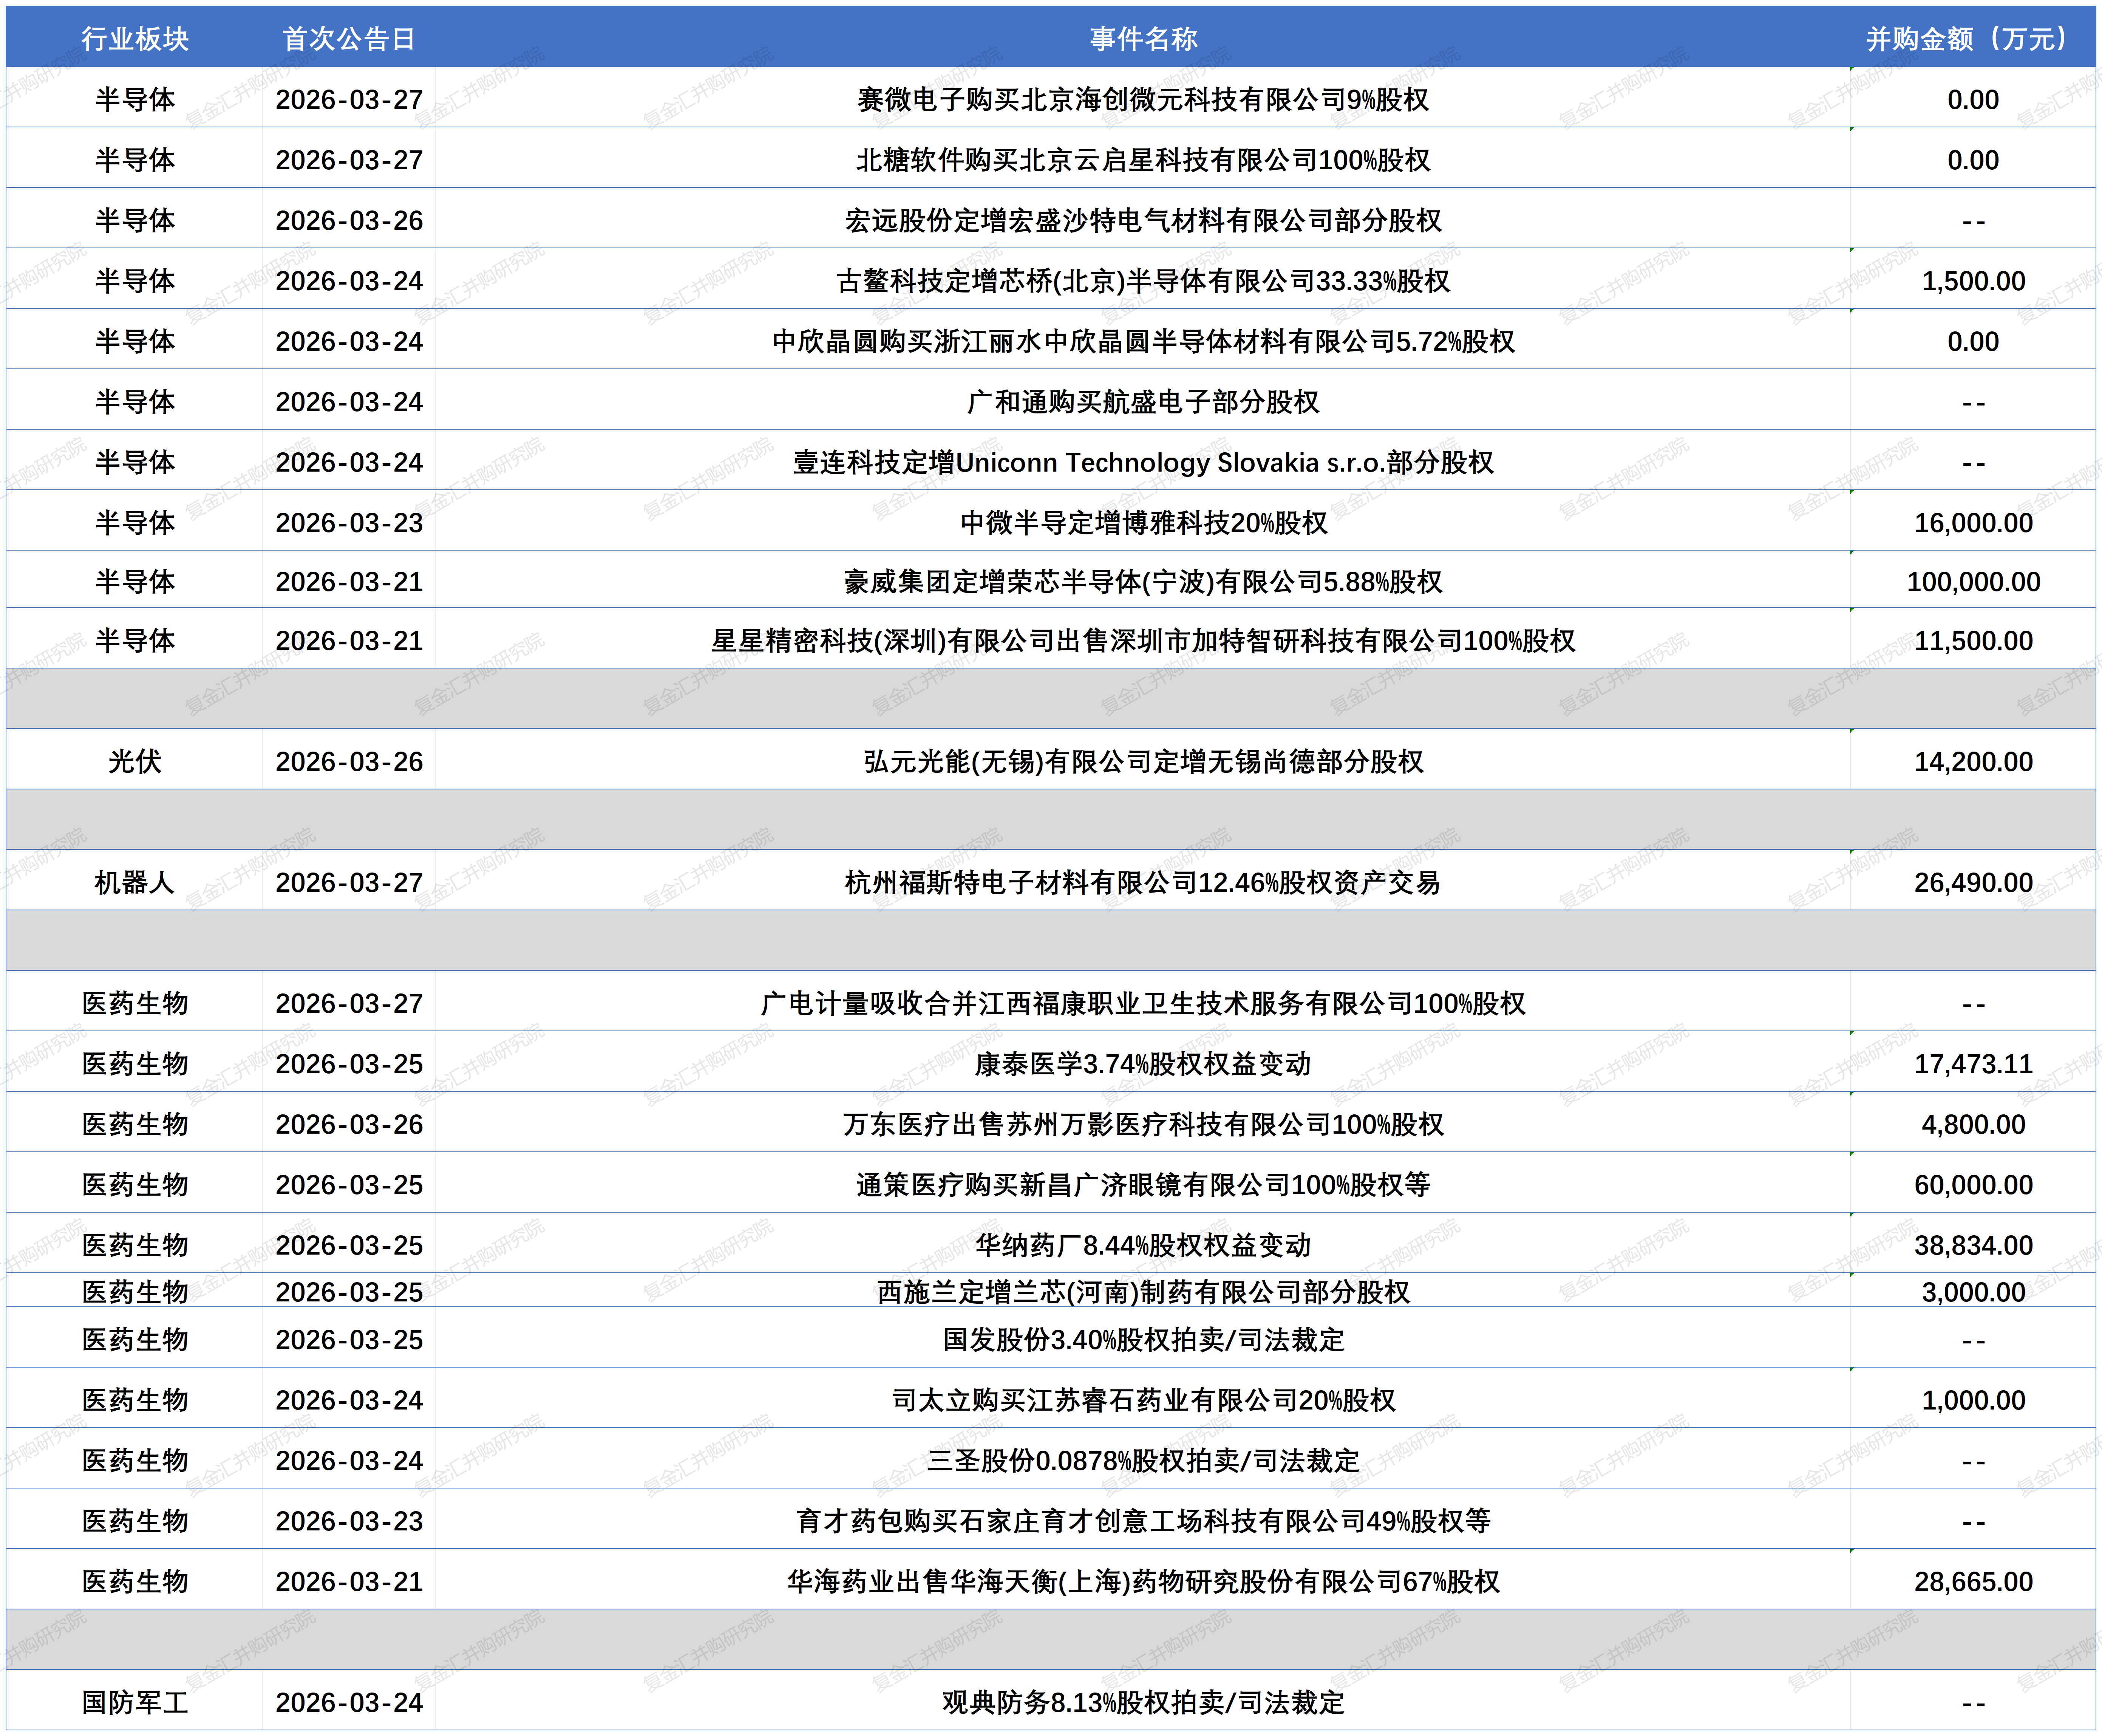Click the date in the 万东医疗 row
The height and width of the screenshot is (1736, 2102).
coord(349,1125)
